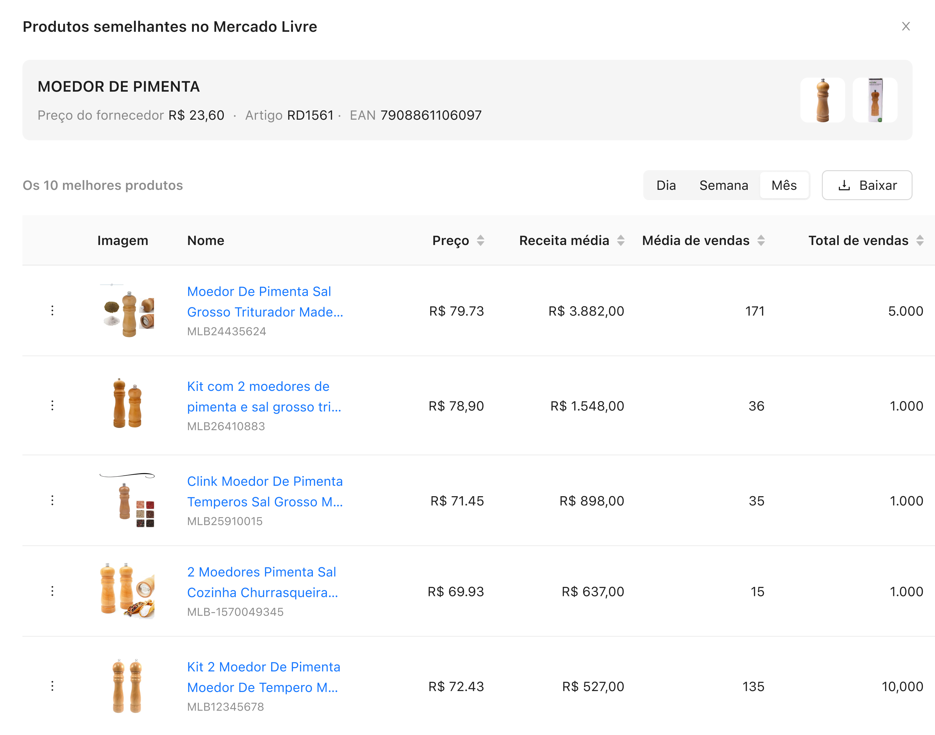Viewport: 935px width, 735px height.
Task: Sort table by Preço column arrows
Action: point(481,241)
